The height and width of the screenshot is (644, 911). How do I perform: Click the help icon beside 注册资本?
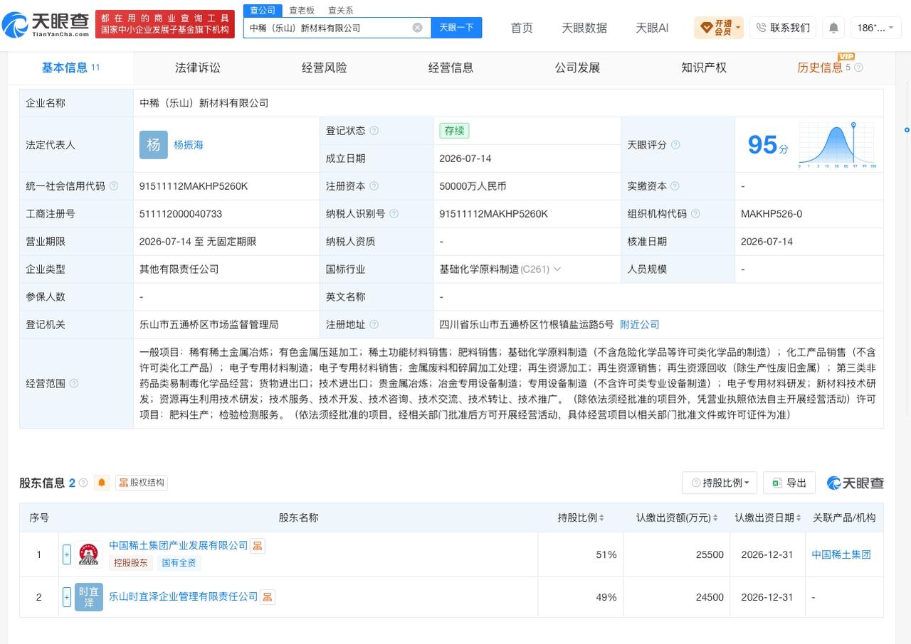[374, 186]
